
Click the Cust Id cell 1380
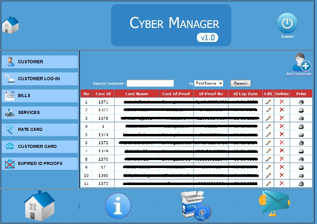tap(103, 175)
